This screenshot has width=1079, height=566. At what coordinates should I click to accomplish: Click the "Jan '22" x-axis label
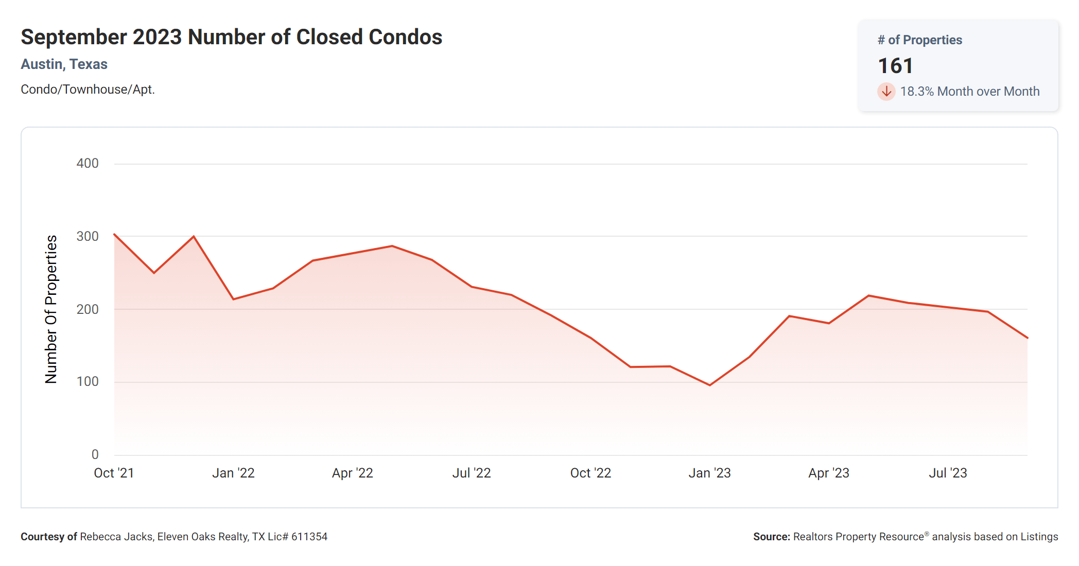[x=233, y=473]
